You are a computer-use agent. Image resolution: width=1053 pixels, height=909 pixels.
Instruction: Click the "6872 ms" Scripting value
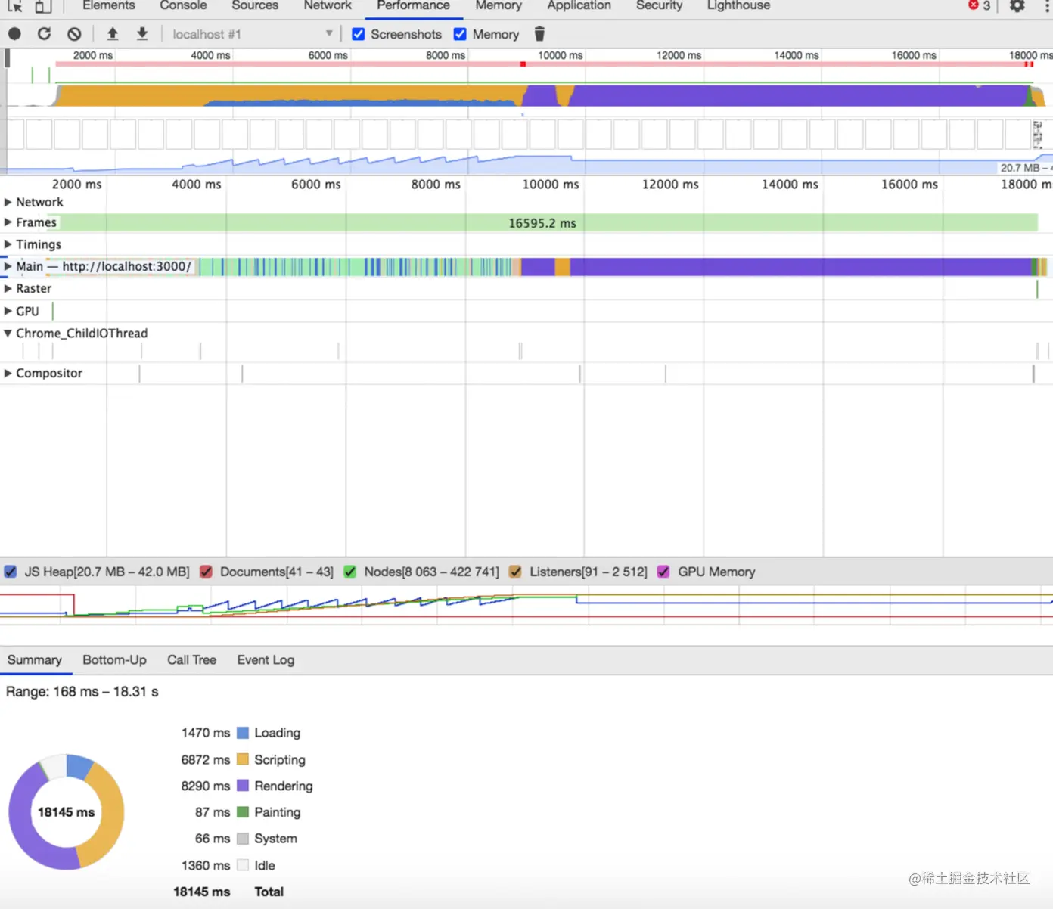pyautogui.click(x=206, y=759)
